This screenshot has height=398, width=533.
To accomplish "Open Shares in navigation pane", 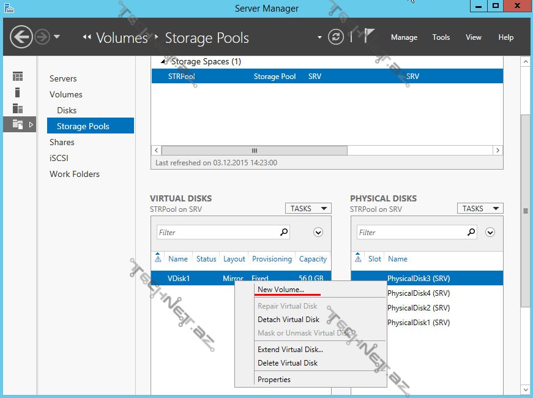I will (x=62, y=142).
